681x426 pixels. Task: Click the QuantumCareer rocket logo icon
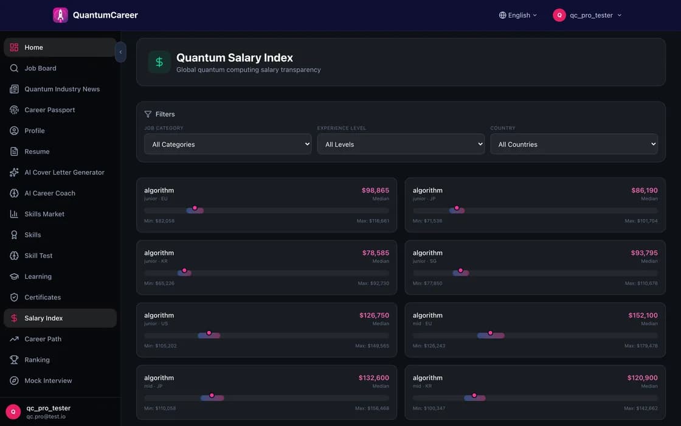coord(60,15)
